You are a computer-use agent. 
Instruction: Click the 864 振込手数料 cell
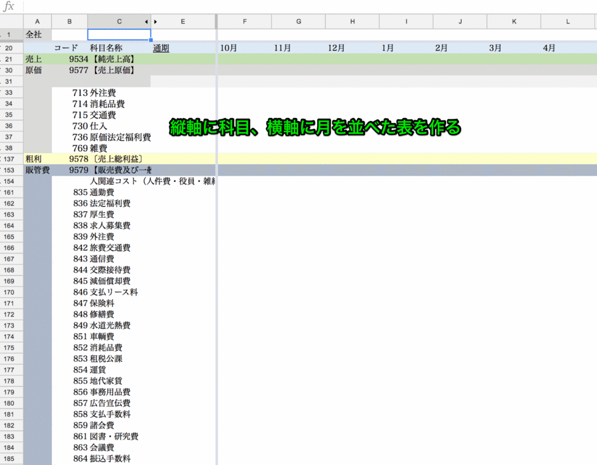click(111, 458)
